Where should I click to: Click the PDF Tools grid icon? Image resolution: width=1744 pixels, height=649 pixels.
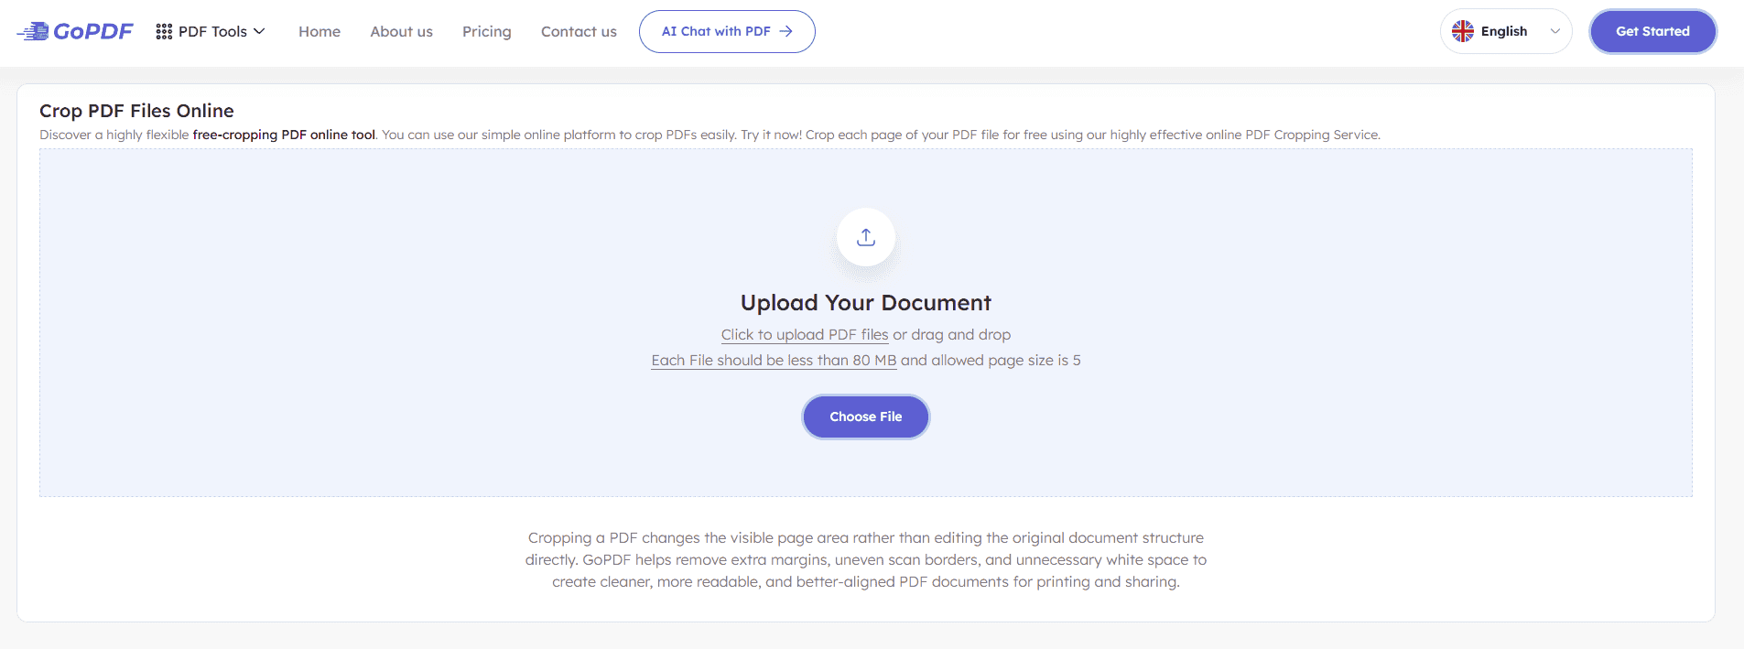pyautogui.click(x=164, y=31)
